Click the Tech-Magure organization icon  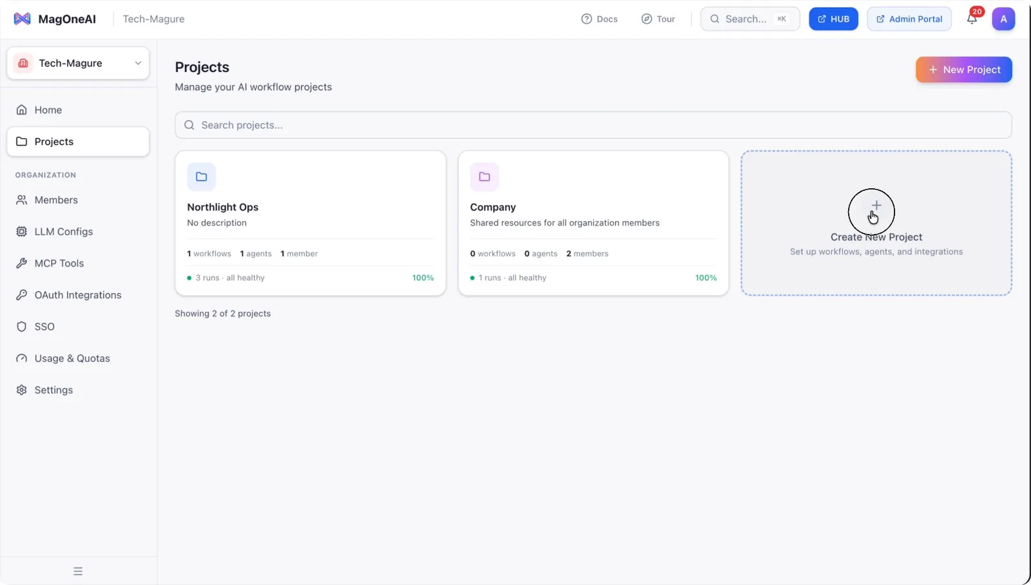[x=23, y=63]
